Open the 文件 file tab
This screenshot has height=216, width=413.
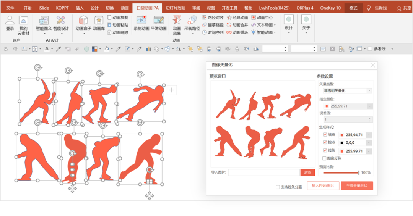[x=10, y=8]
